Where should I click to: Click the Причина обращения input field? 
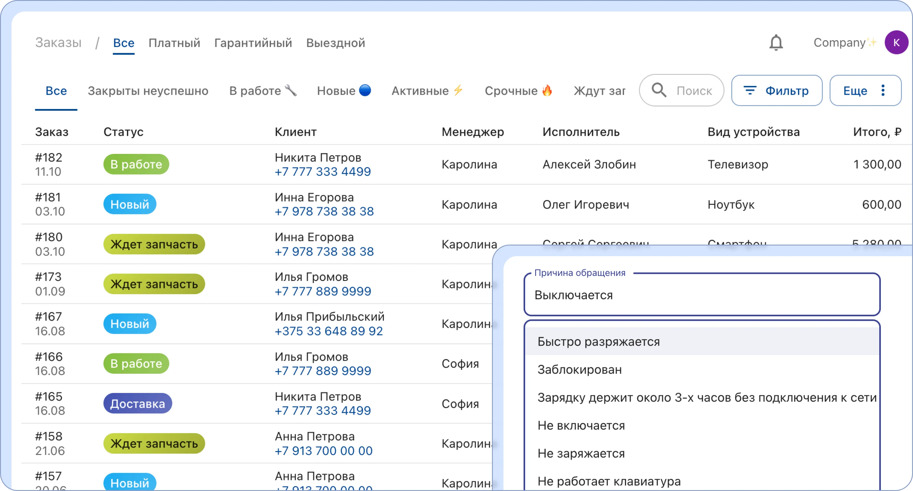point(702,295)
